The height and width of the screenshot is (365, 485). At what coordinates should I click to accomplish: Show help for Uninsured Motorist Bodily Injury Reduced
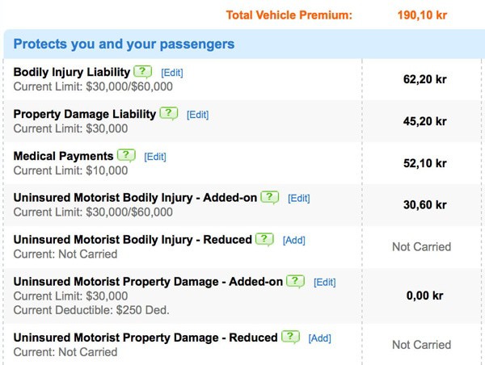click(x=264, y=240)
